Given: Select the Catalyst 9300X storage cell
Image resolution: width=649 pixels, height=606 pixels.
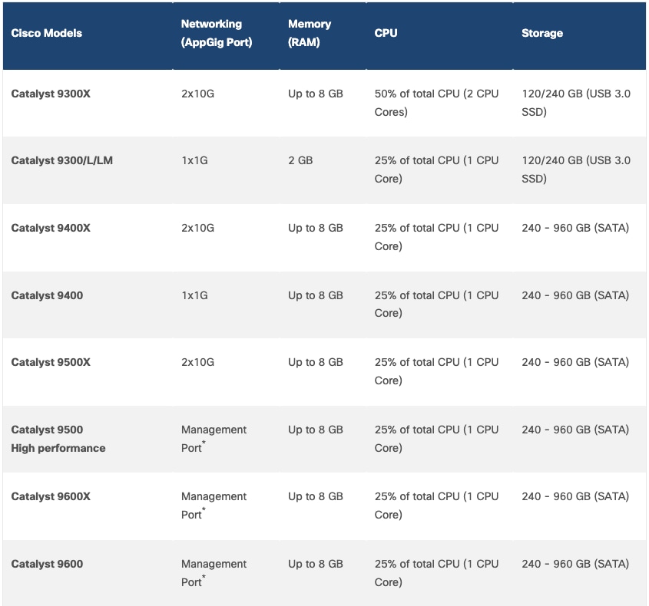Looking at the screenshot, I should [x=575, y=103].
